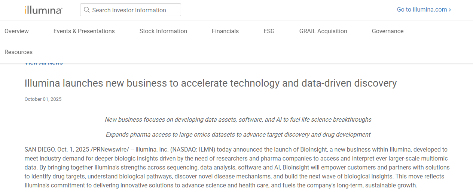Select the ESG navigation item
Image resolution: width=473 pixels, height=193 pixels.
point(269,31)
